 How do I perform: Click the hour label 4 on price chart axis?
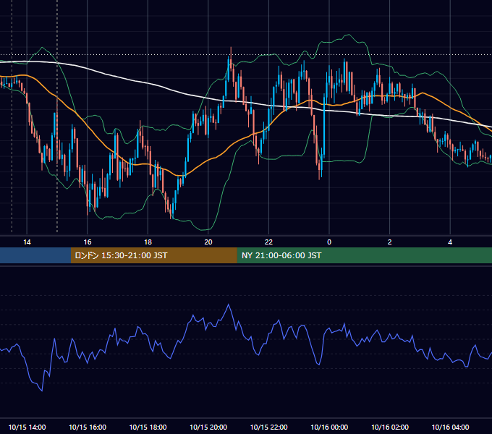[450, 242]
